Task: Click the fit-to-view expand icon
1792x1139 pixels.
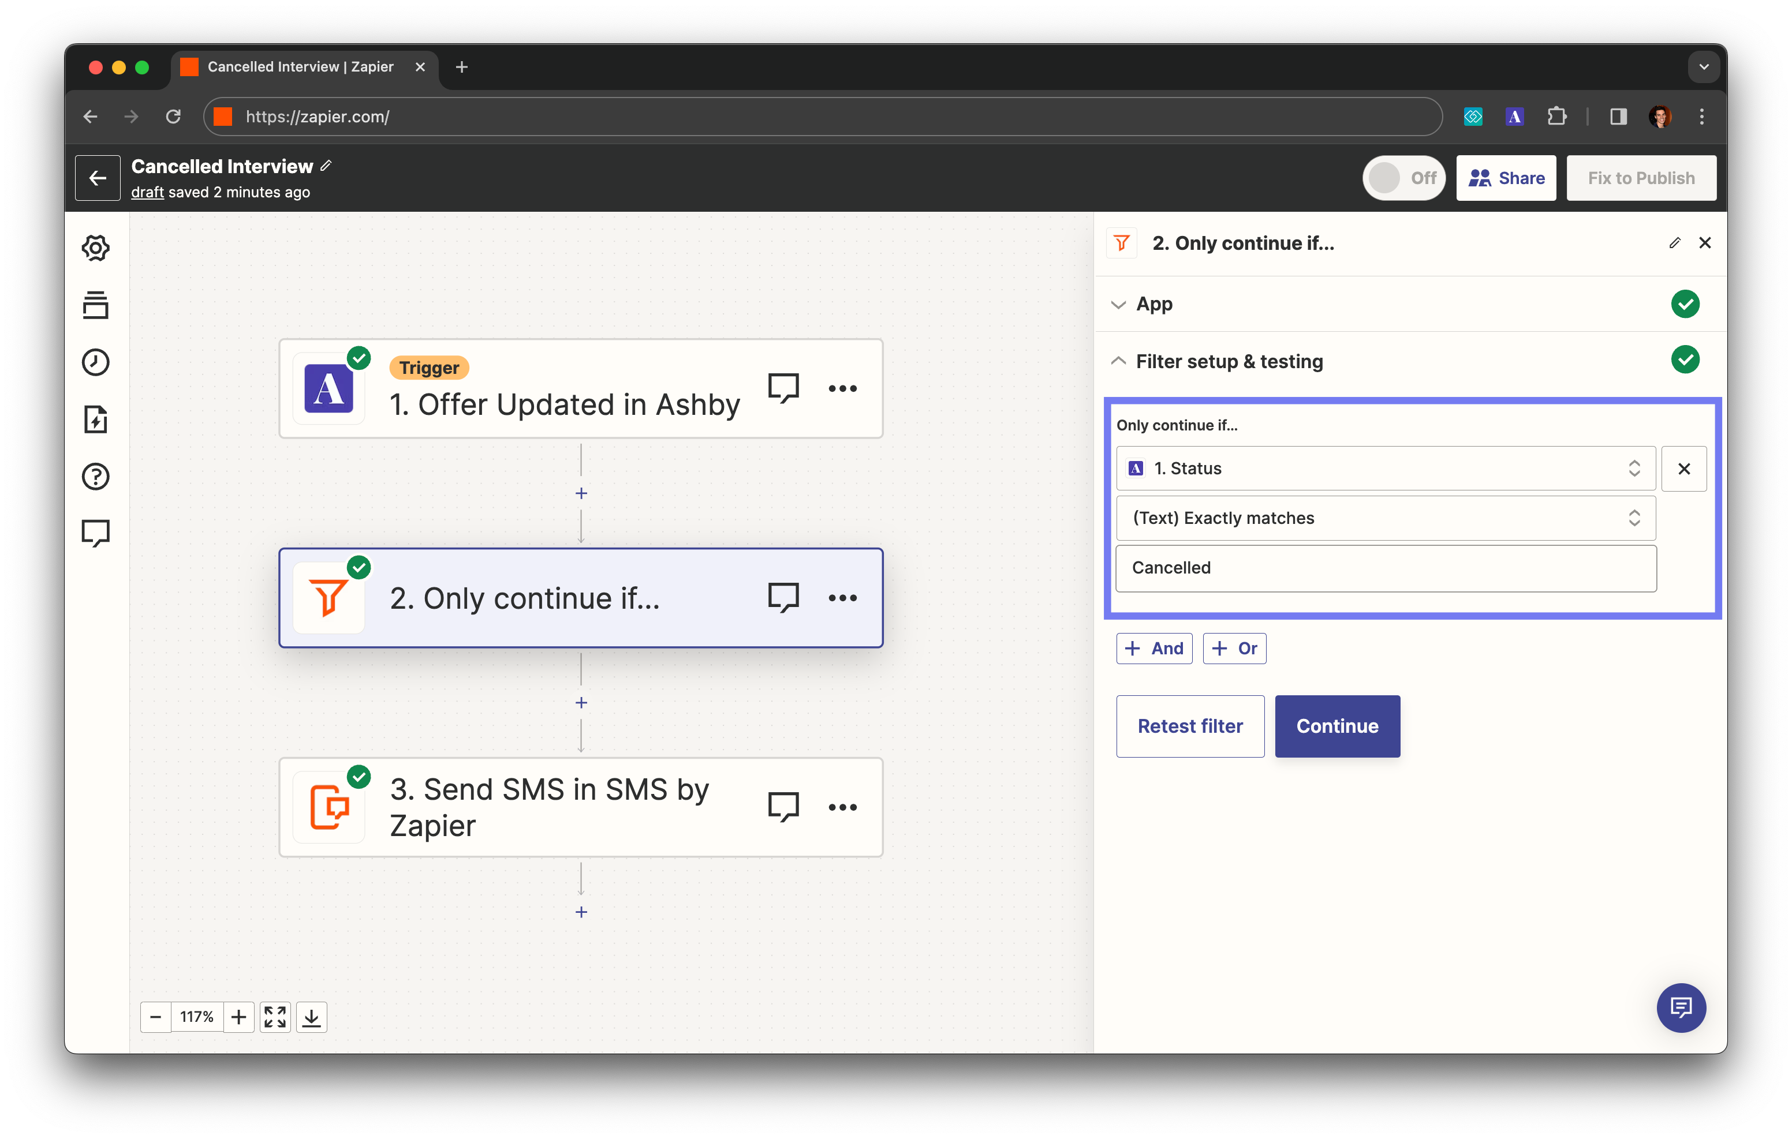Action: point(275,1016)
